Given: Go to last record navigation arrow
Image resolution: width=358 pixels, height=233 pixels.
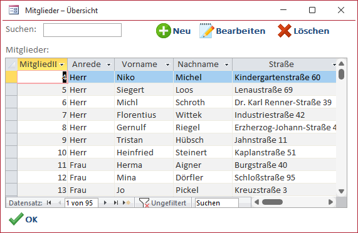Looking at the screenshot, I should pos(116,203).
